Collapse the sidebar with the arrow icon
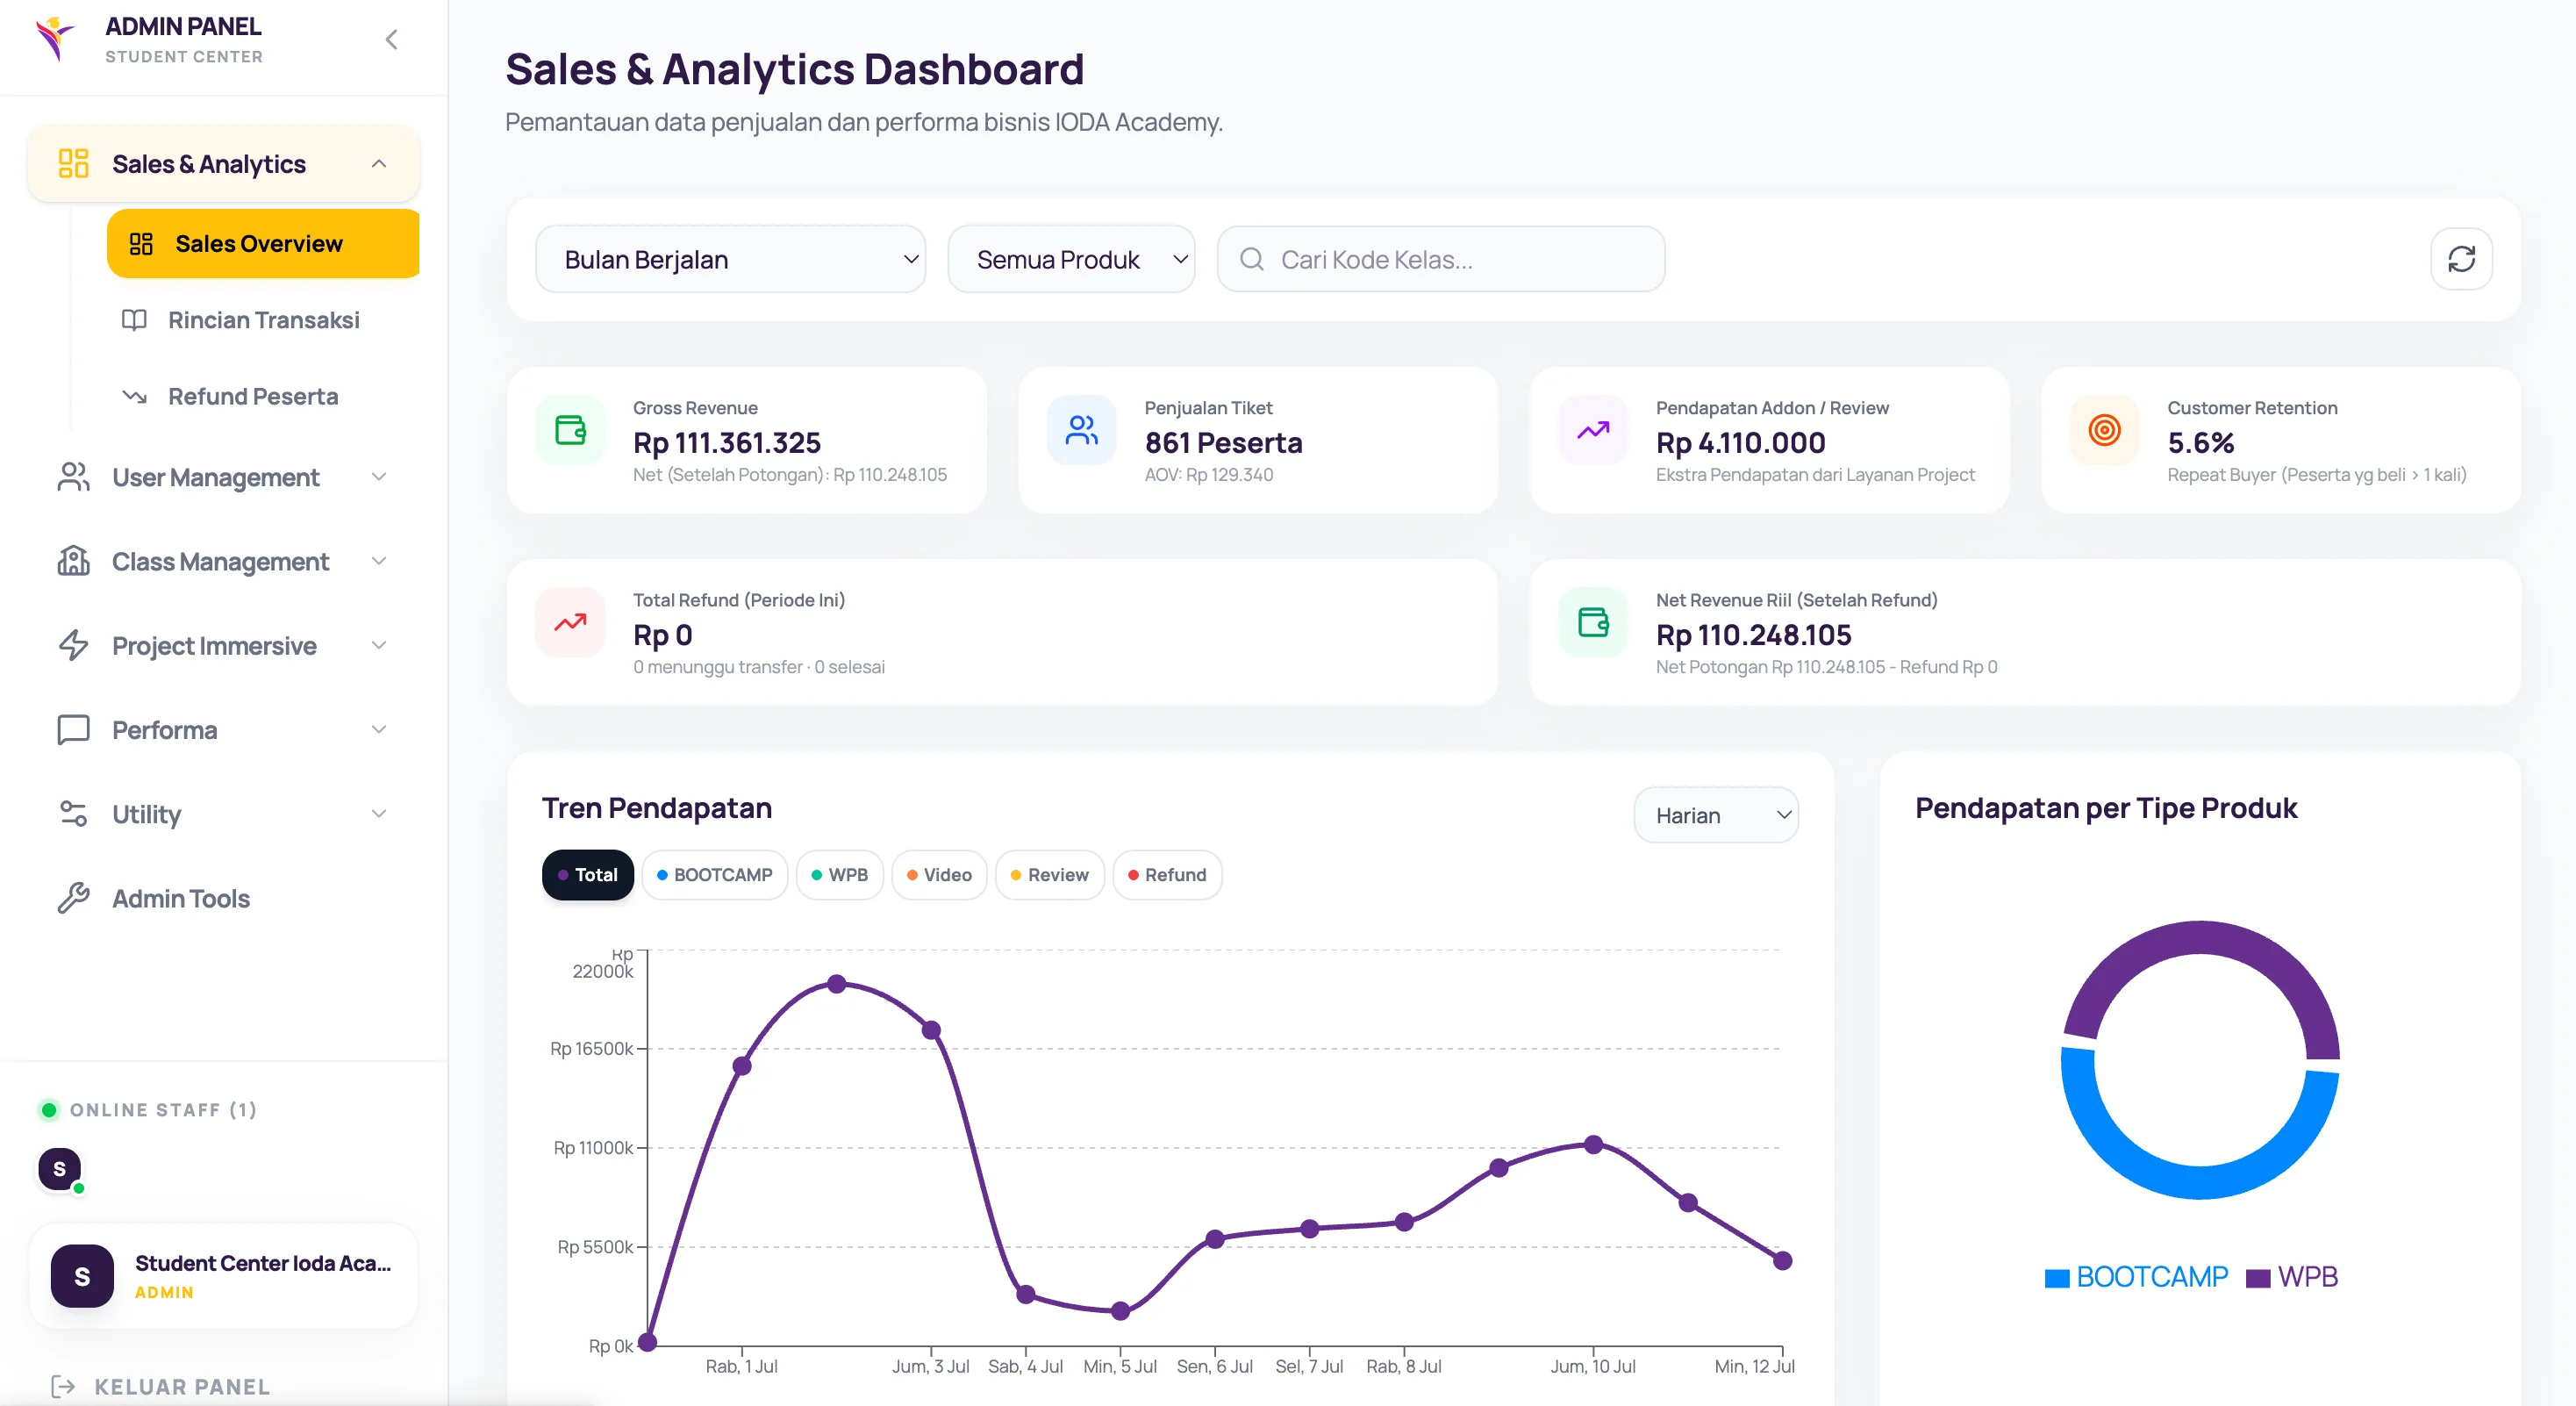 click(x=392, y=40)
